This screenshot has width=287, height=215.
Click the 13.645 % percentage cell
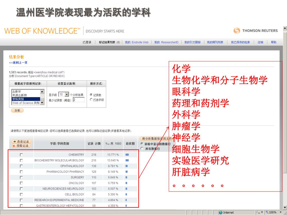click(113, 160)
